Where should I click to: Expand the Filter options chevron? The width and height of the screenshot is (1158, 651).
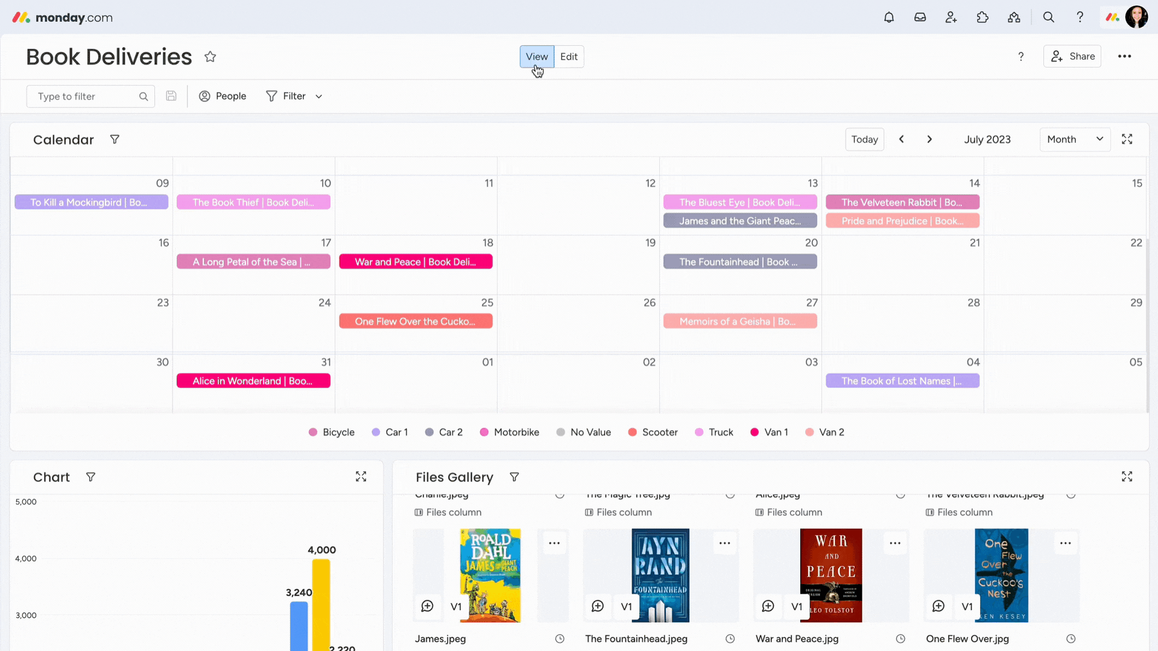coord(319,96)
